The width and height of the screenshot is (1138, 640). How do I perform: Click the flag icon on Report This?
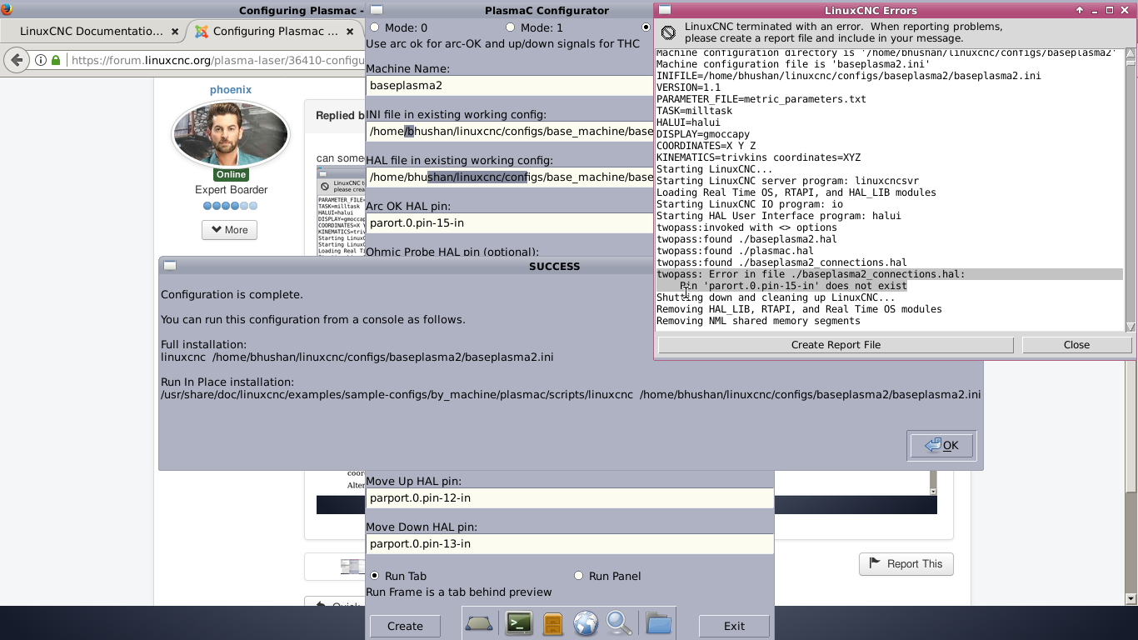point(875,563)
